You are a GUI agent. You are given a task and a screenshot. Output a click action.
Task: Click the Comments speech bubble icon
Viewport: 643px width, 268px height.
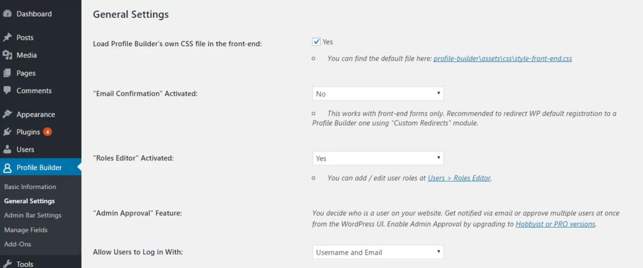click(7, 91)
